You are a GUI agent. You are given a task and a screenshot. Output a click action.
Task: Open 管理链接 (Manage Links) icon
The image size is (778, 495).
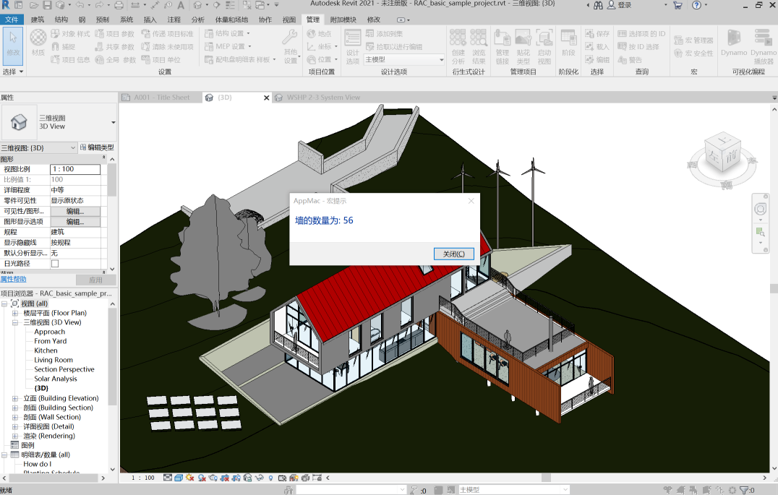[502, 43]
